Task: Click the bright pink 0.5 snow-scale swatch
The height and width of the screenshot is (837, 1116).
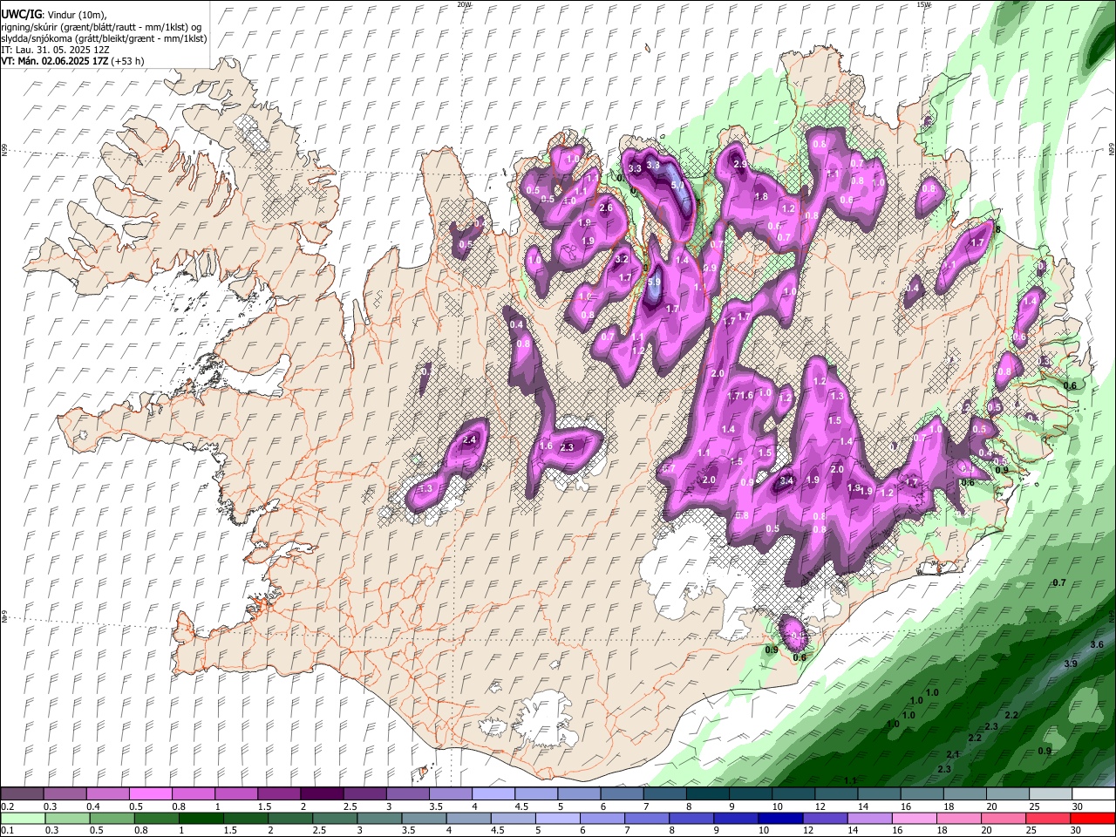Action: point(150,794)
